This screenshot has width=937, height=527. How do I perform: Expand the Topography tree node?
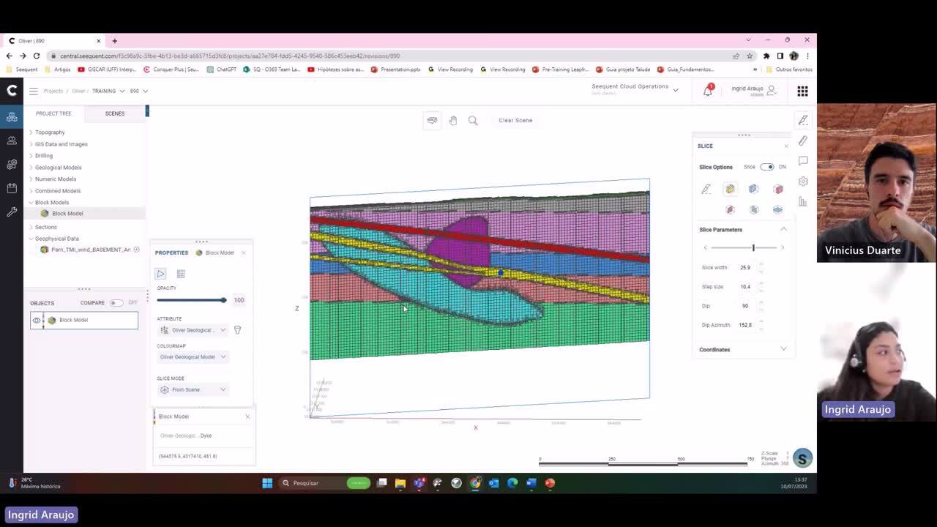pyautogui.click(x=31, y=132)
